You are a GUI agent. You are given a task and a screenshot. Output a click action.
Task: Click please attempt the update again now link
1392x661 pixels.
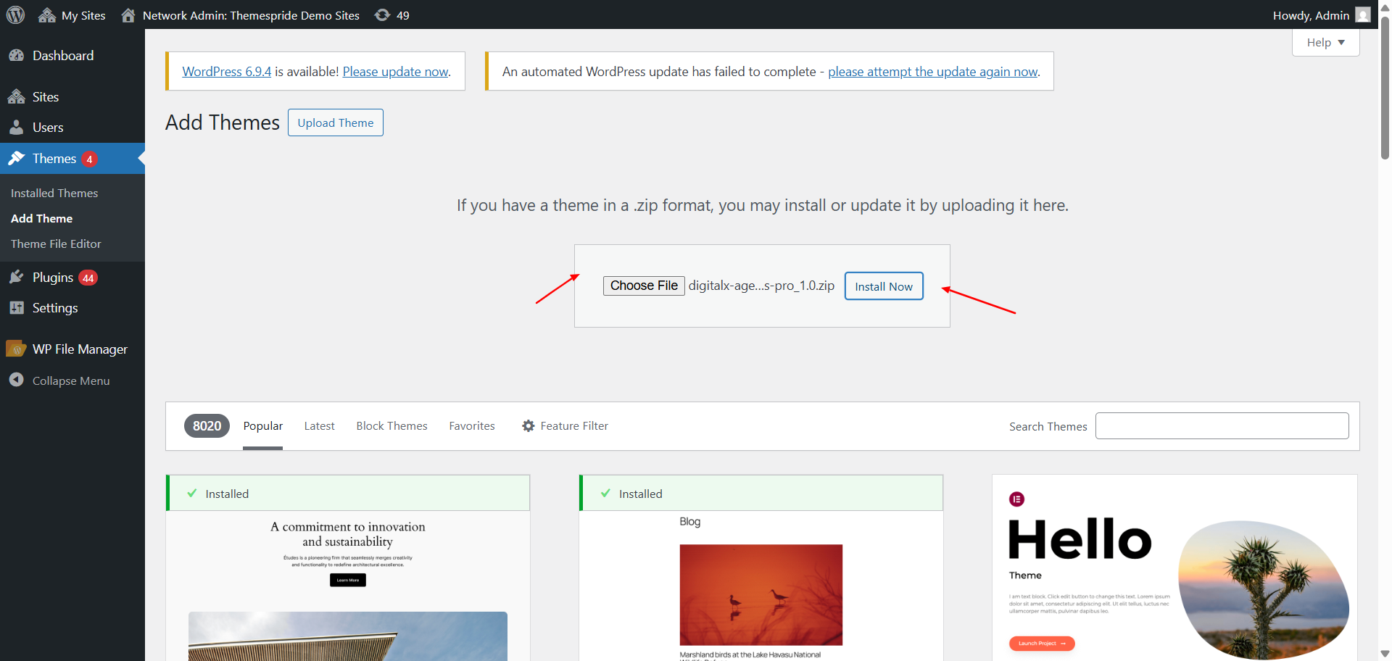pyautogui.click(x=933, y=72)
